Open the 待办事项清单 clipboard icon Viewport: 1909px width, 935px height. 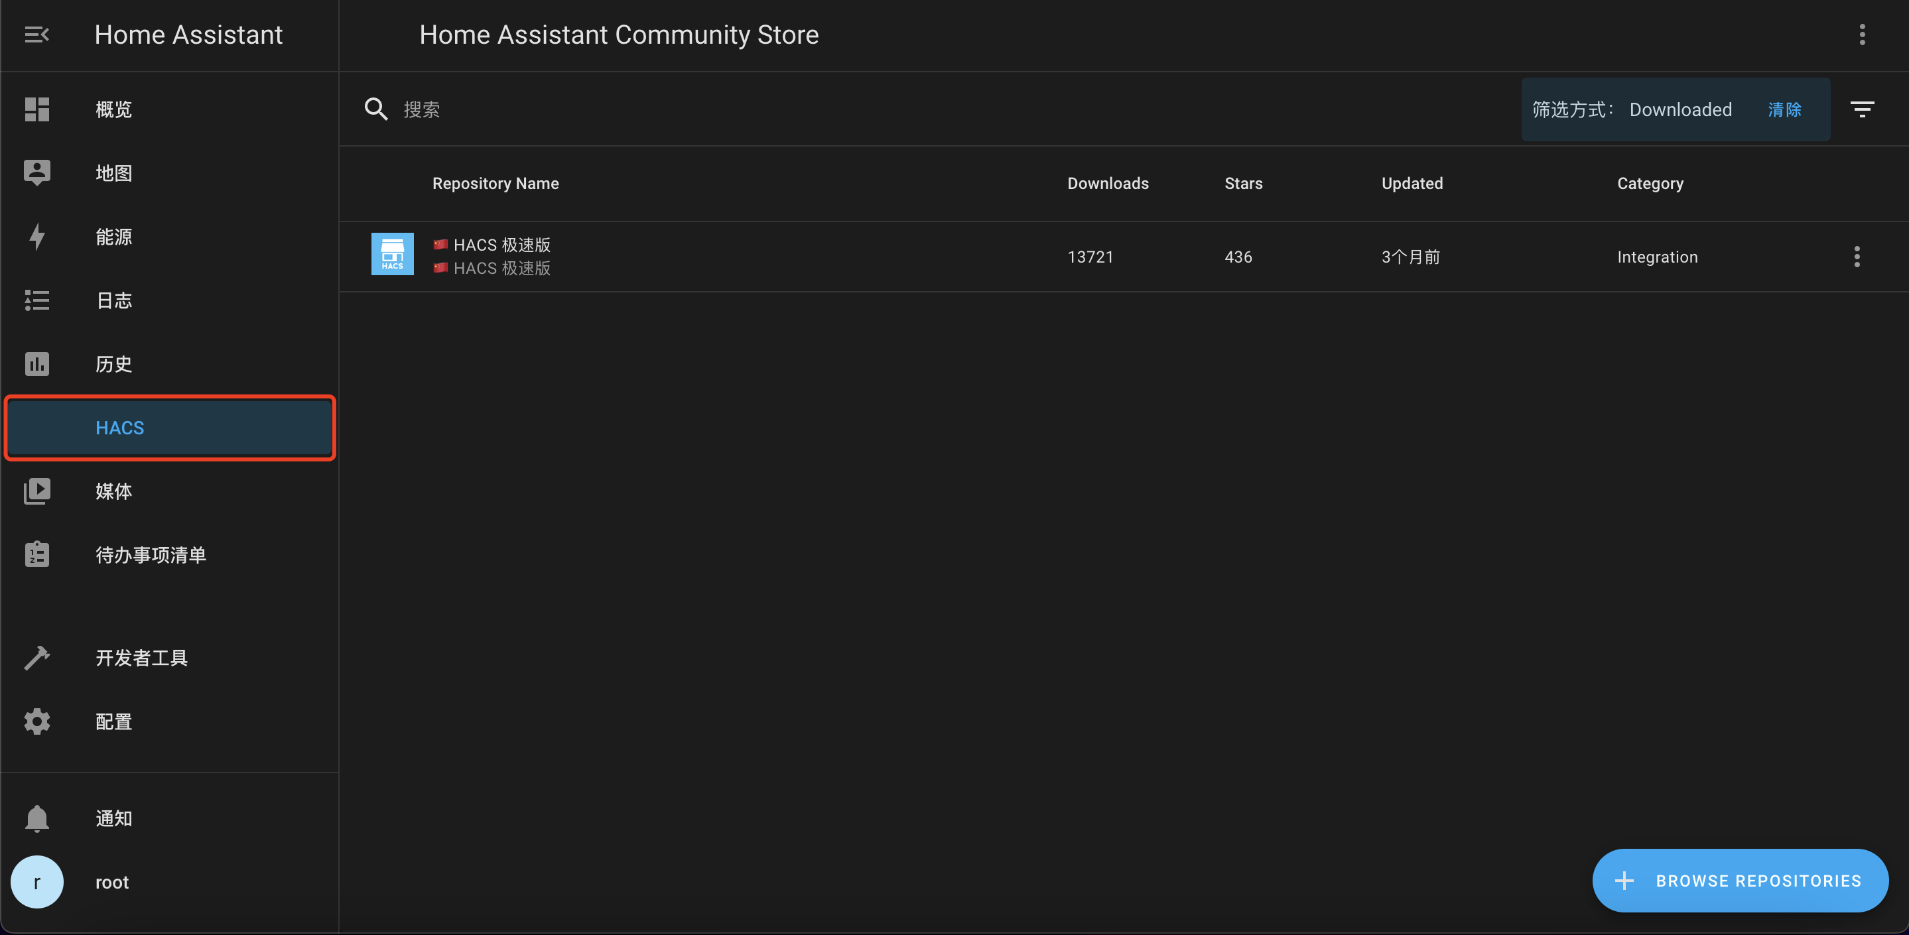pyautogui.click(x=36, y=554)
